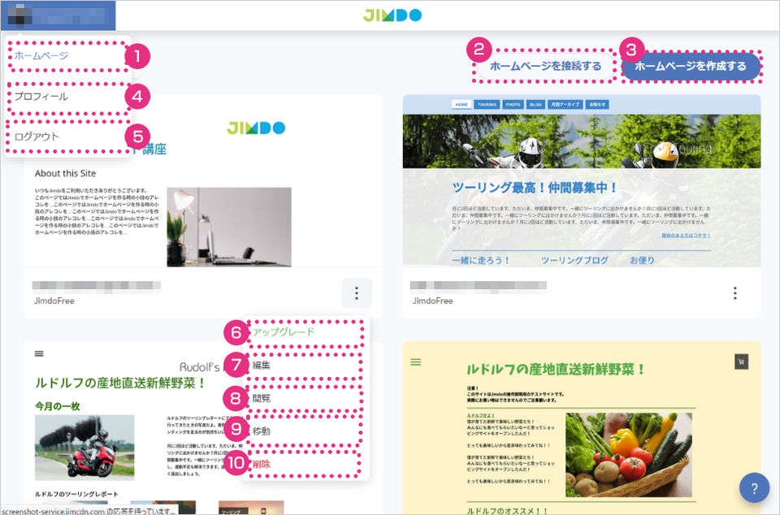Click PHOTO tab in touring site preview
The height and width of the screenshot is (515, 780).
coord(513,105)
